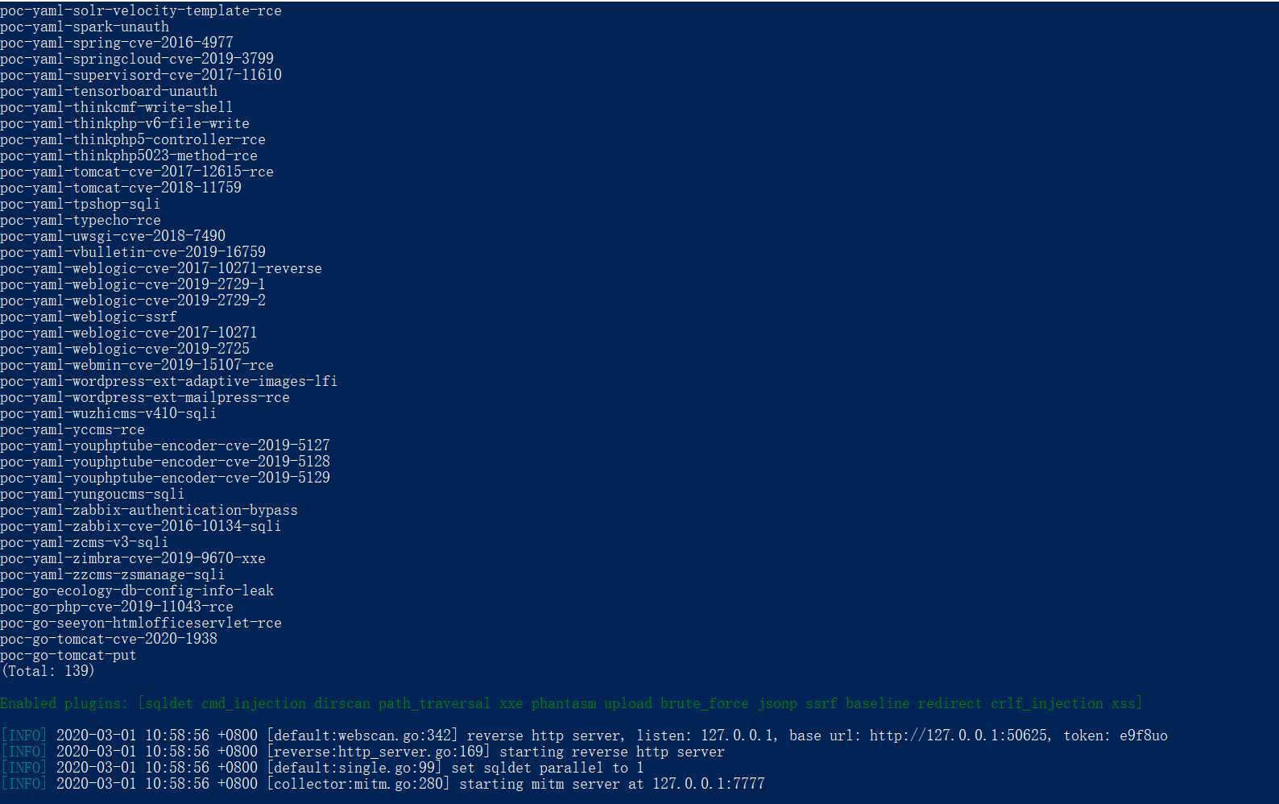Viewport: 1279px width, 804px height.
Task: Click poc-yaml-weblogic-ssrf entry
Action: (89, 317)
